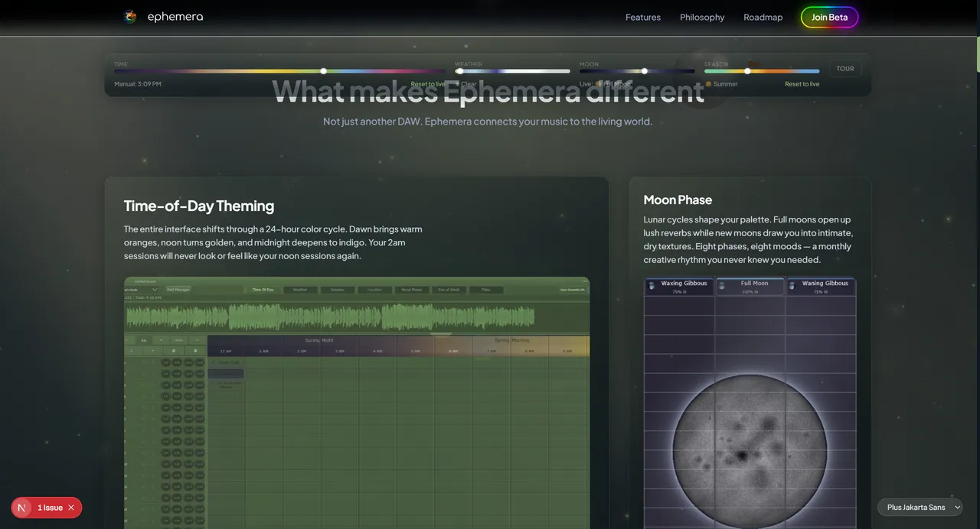Click the Full Moon phase icon
The width and height of the screenshot is (980, 529).
(x=722, y=286)
